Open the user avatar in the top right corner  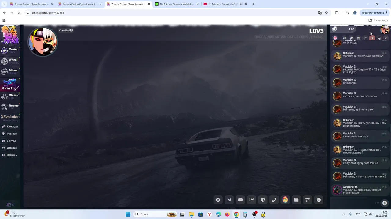click(x=384, y=30)
